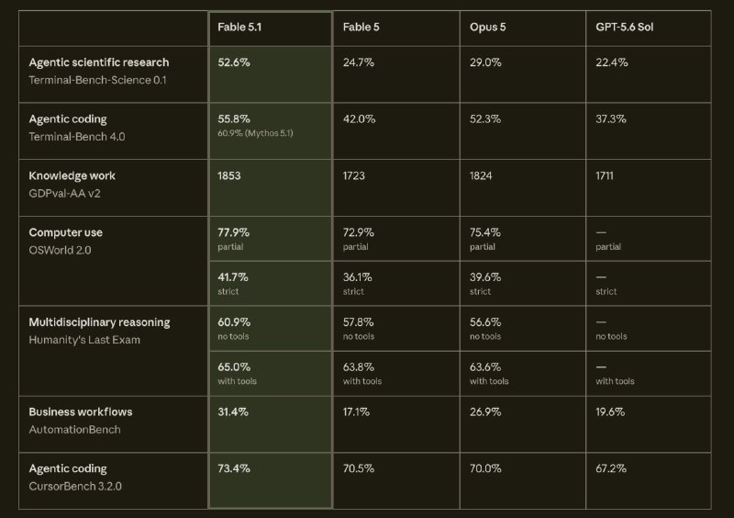Click the 60.9% (Mythos 5.1) footnote text
734x518 pixels.
click(x=255, y=133)
